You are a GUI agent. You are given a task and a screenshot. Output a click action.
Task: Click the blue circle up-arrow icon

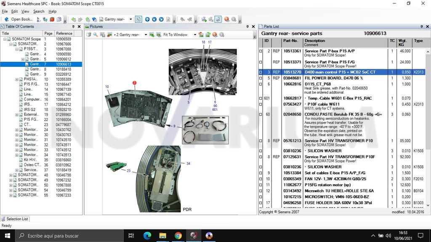(147, 19)
